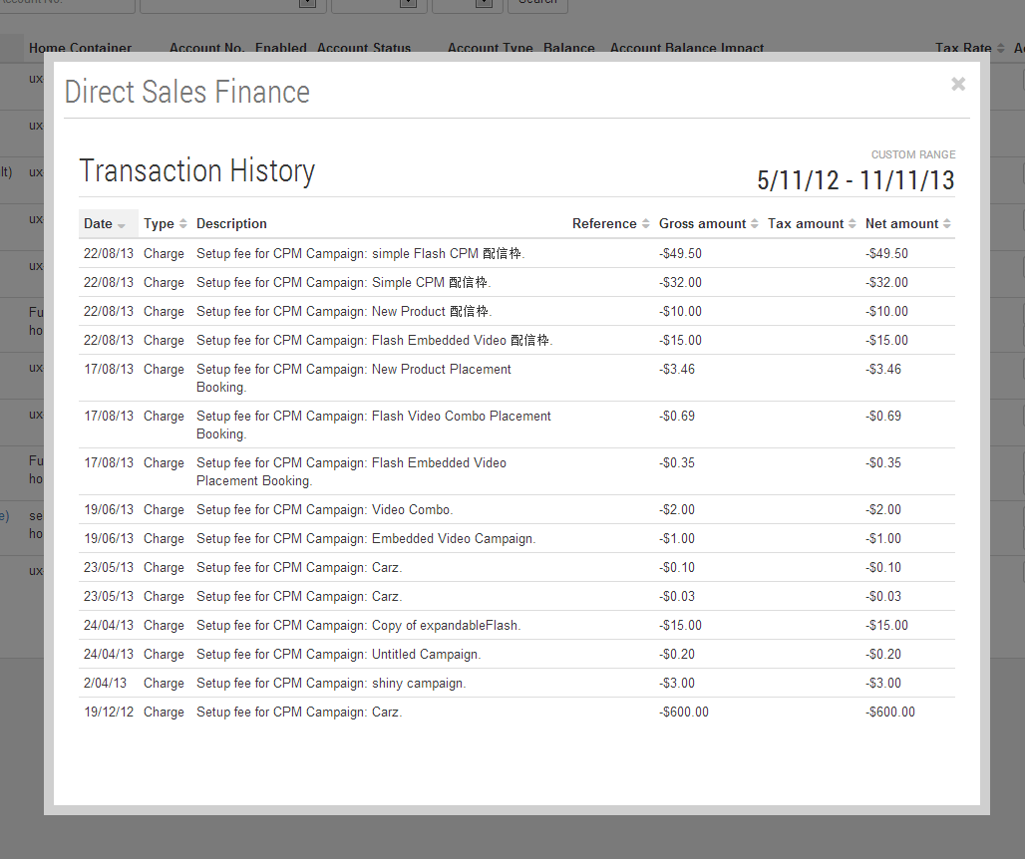
Task: Select simple Flash CPM setup fee row
Action: point(516,253)
